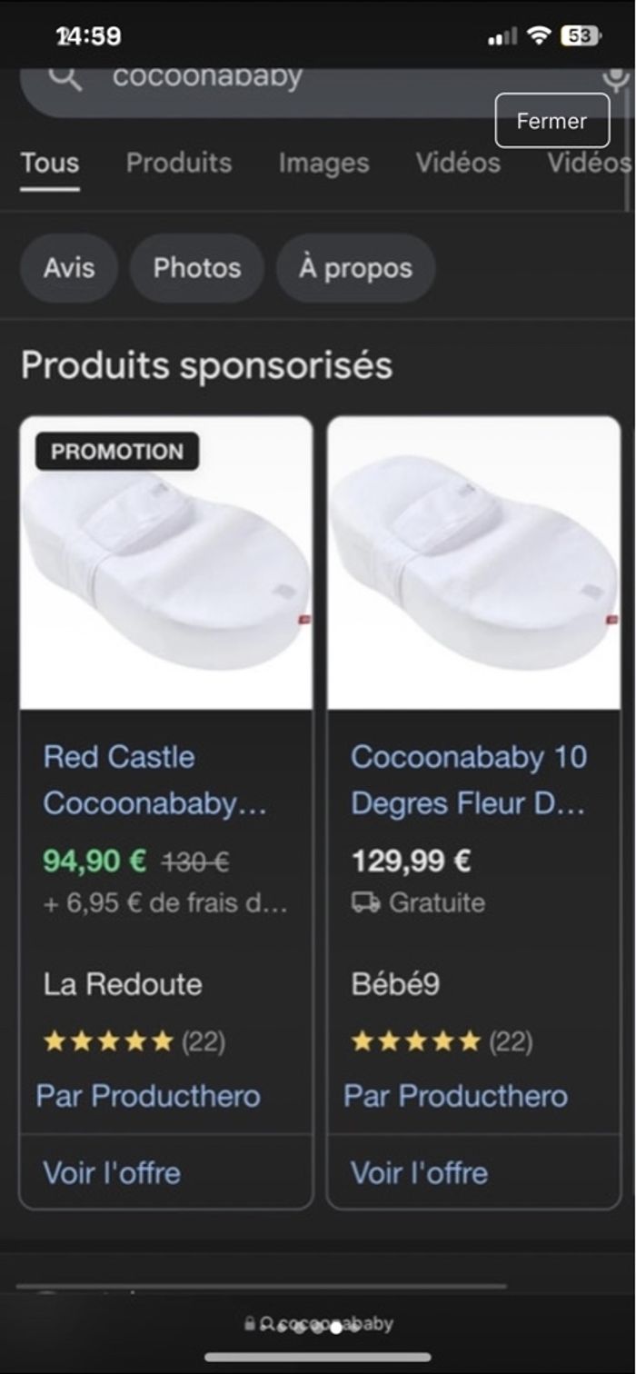Screen dimensions: 636x1374
Task: Tap the search magnifier icon
Action: pyautogui.click(x=65, y=78)
